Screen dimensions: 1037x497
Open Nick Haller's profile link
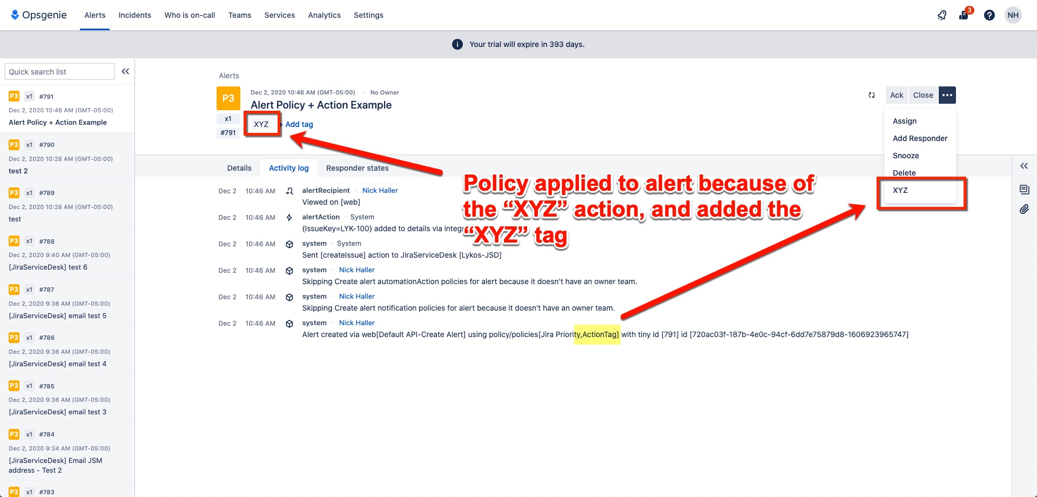pyautogui.click(x=380, y=190)
